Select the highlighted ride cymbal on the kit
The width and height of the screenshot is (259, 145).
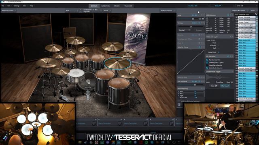click(x=117, y=64)
